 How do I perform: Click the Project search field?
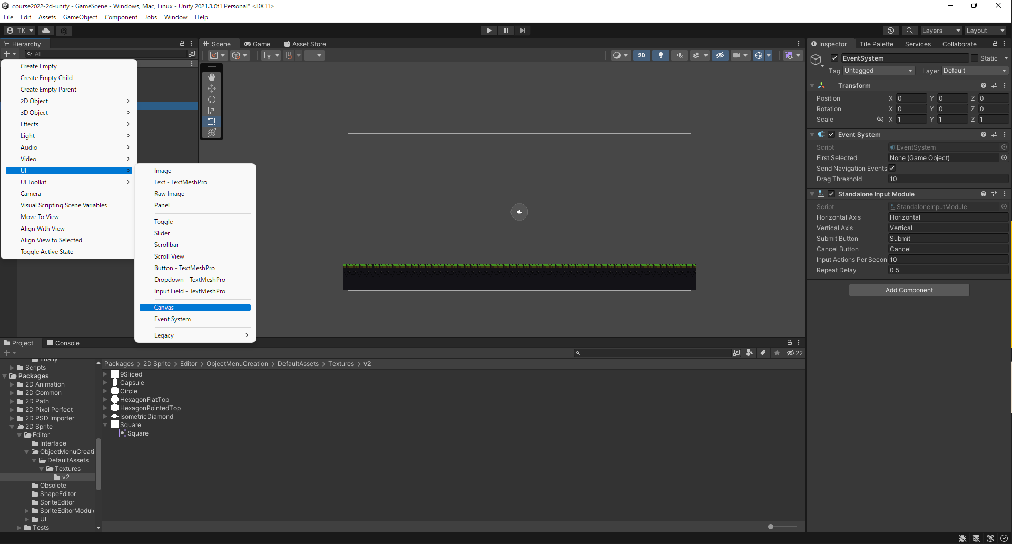[x=653, y=353]
